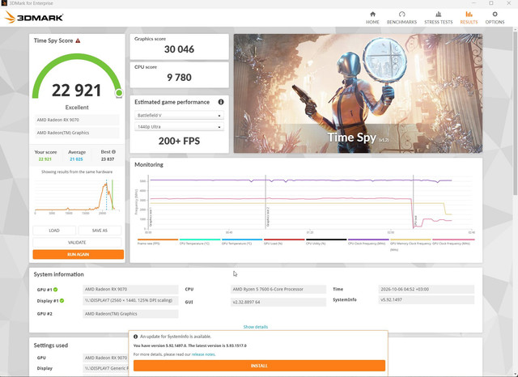Switch to the STRESS TESTS tab label
This screenshot has height=377, width=518.
coord(439,22)
